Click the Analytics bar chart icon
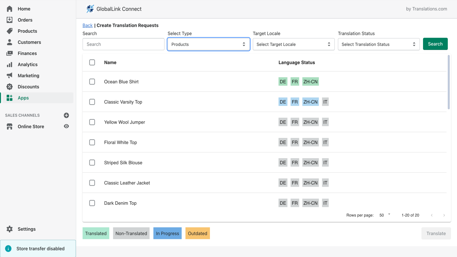 pyautogui.click(x=9, y=65)
